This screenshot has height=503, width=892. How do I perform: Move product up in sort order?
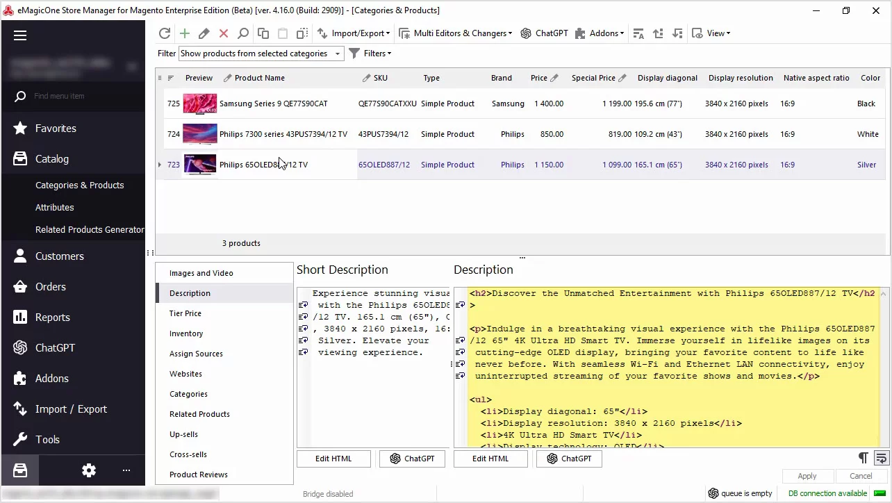[x=658, y=33]
